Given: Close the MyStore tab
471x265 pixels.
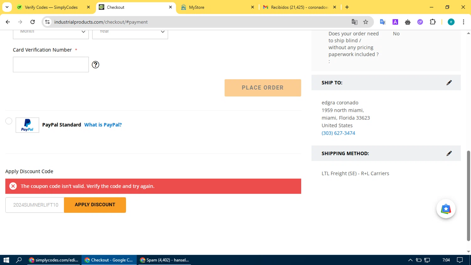Looking at the screenshot, I should pyautogui.click(x=252, y=7).
